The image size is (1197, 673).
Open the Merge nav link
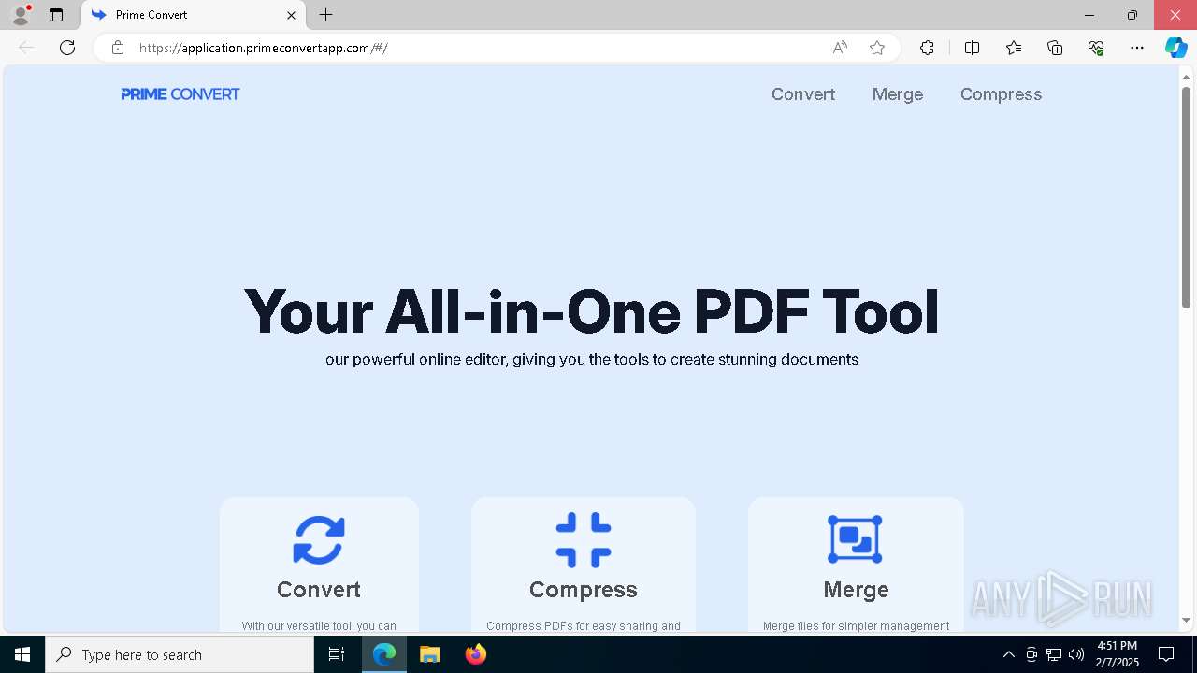tap(898, 94)
